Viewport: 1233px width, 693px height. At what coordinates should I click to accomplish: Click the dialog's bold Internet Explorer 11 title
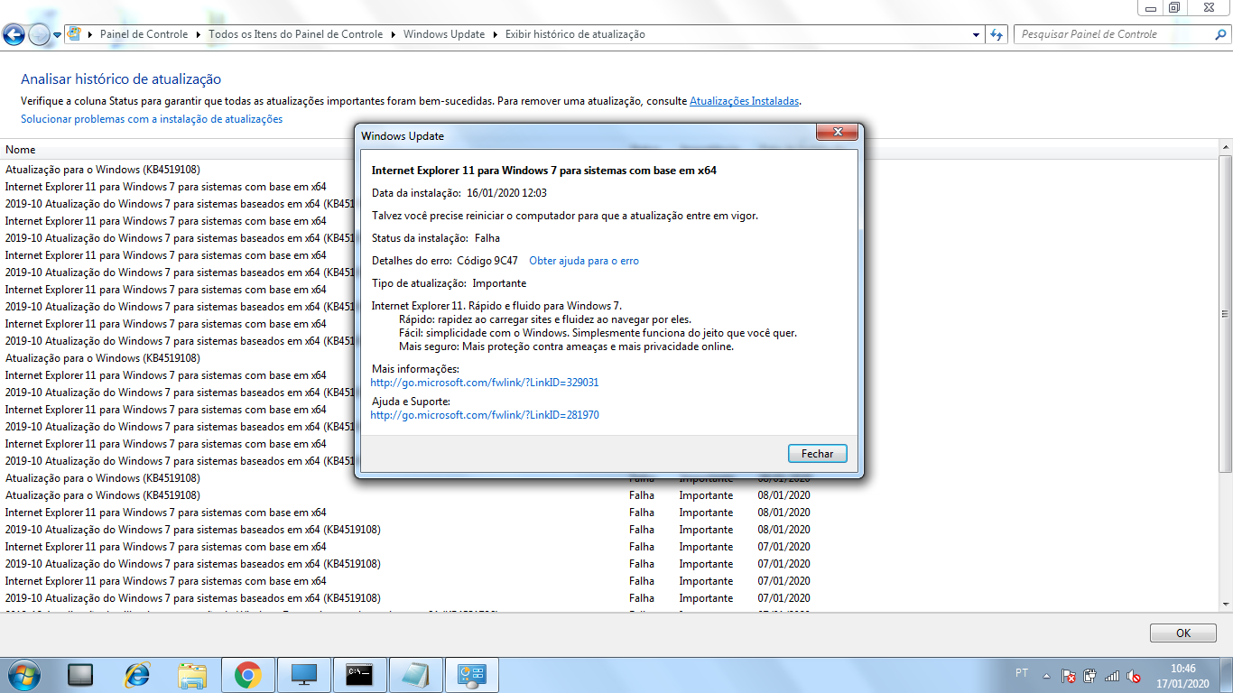(x=544, y=170)
